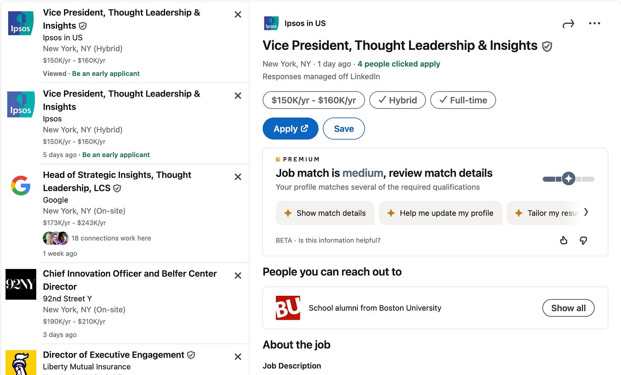Image resolution: width=621 pixels, height=375 pixels.
Task: Expand more premium suggestions with the chevron
Action: [x=586, y=212]
